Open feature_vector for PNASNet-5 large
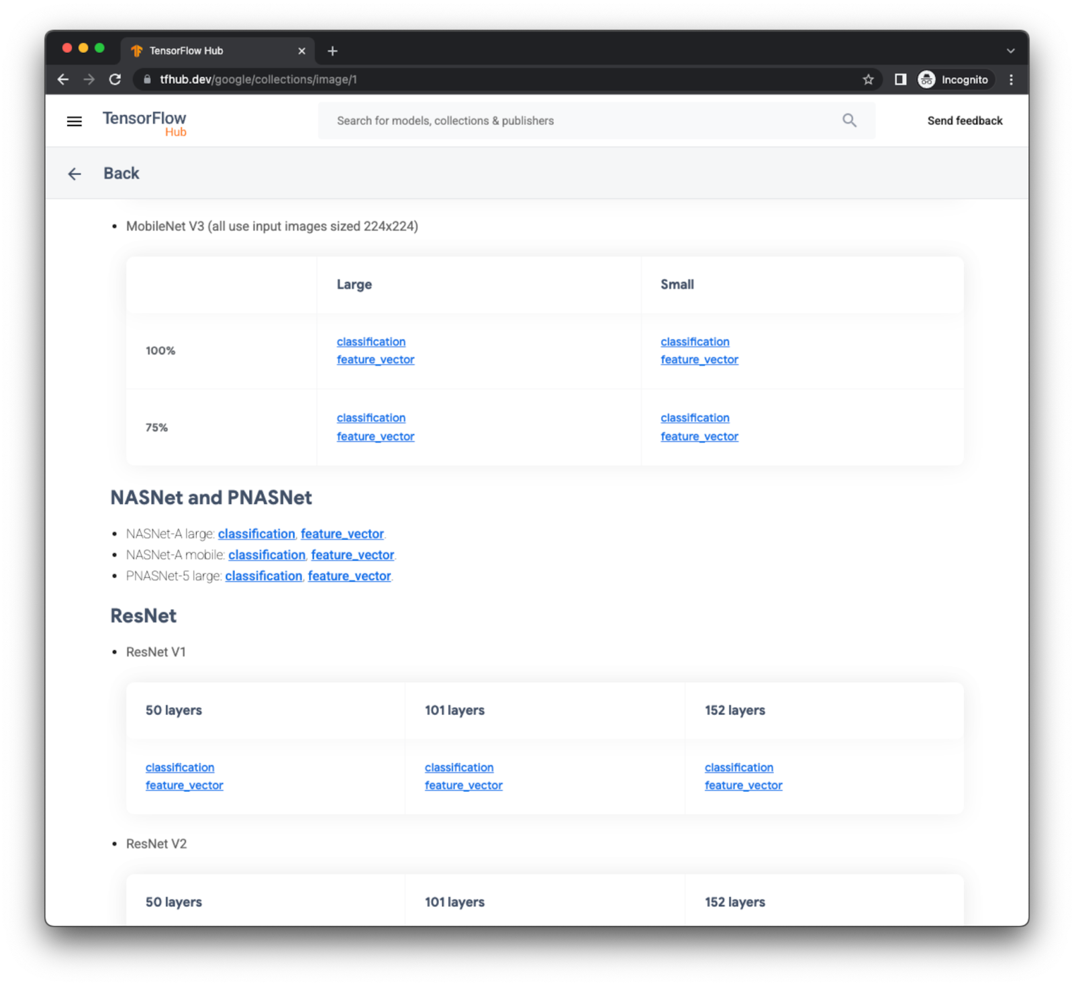This screenshot has height=986, width=1074. coord(349,576)
